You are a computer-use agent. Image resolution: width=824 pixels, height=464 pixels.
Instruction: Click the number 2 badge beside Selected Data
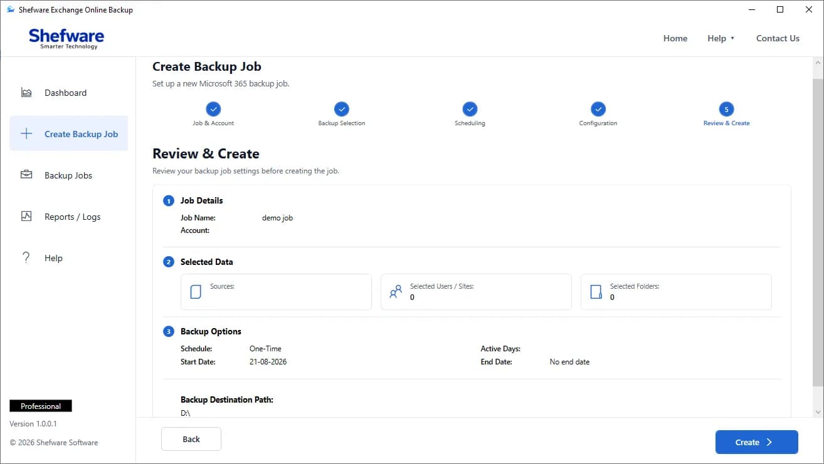click(x=169, y=262)
